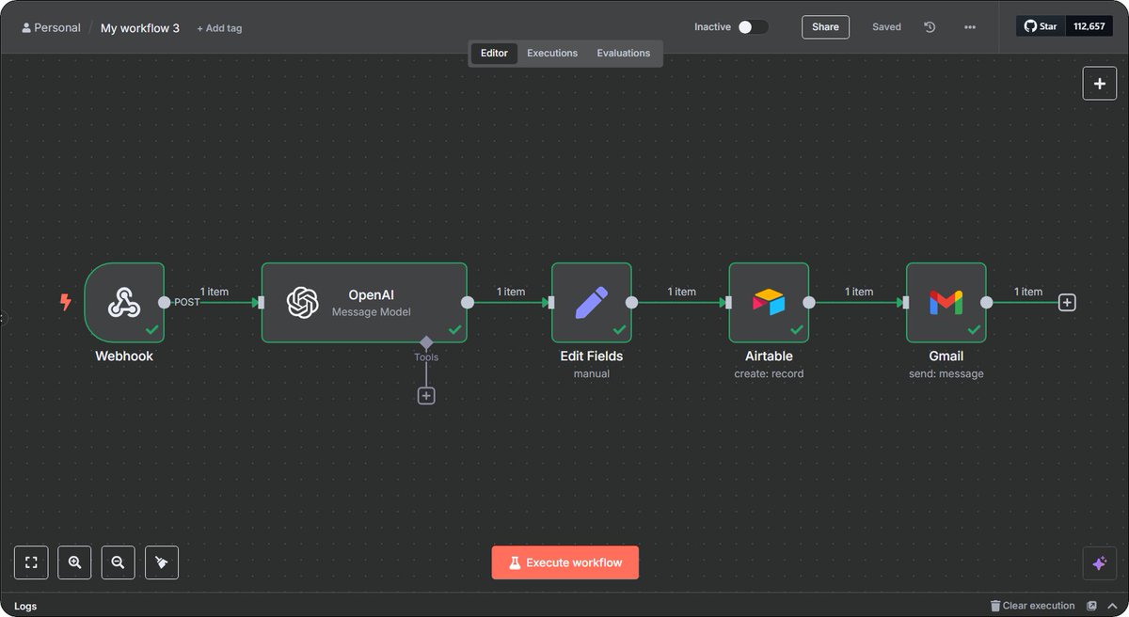Open the three-dot workflow options menu
Viewport: 1129px width, 617px height.
(x=970, y=27)
